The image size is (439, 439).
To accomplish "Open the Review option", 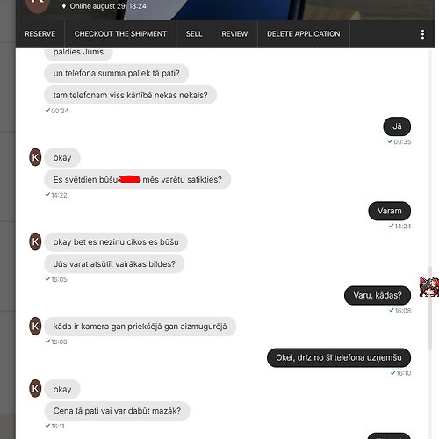I will pos(234,34).
